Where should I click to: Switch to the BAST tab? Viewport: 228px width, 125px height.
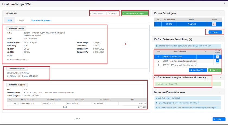[x=21, y=20]
